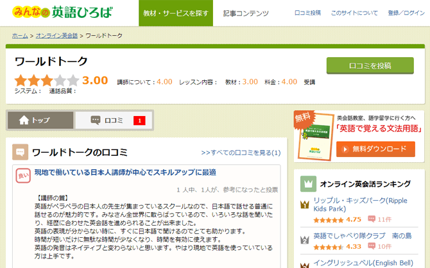Click the rank 2 crown icon
Screen dimensions: 430x268
click(x=305, y=240)
